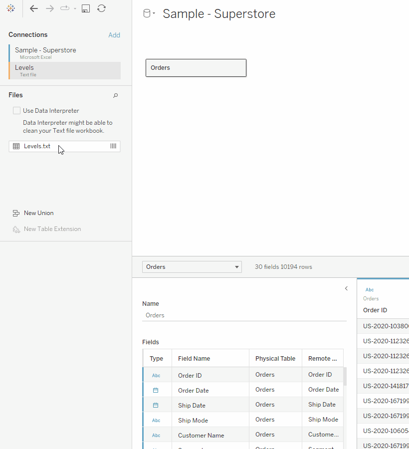The image size is (409, 449).
Task: Collapse the metadata panel with the left chevron
Action: (346, 288)
